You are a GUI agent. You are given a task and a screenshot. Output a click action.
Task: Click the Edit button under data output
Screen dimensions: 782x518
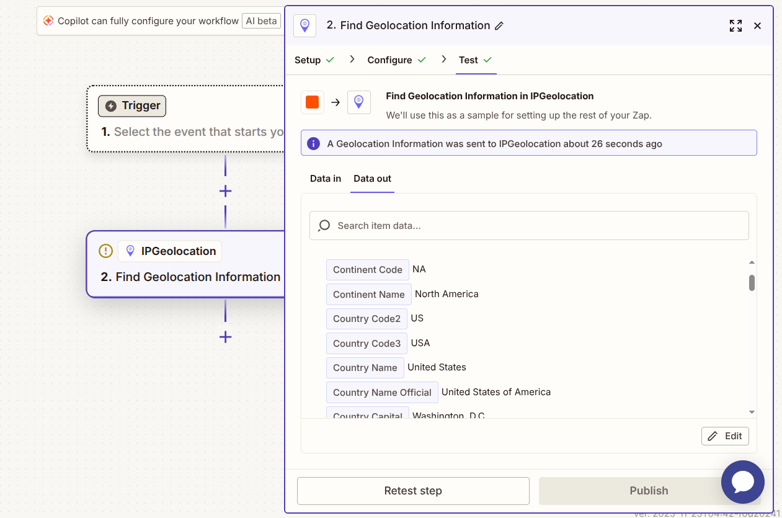pyautogui.click(x=725, y=436)
